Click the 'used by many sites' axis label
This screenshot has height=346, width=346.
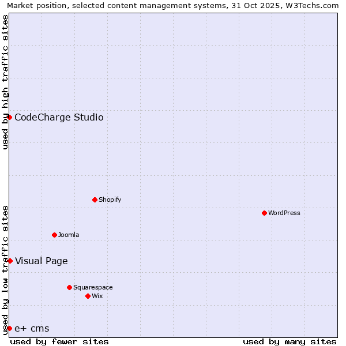[x=289, y=341]
